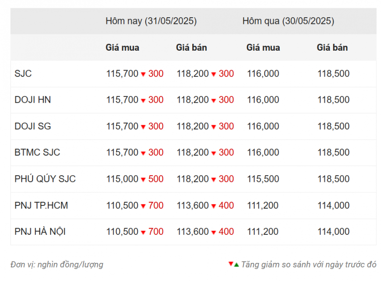
Task: Click the DOJI HN row label
Action: [33, 100]
